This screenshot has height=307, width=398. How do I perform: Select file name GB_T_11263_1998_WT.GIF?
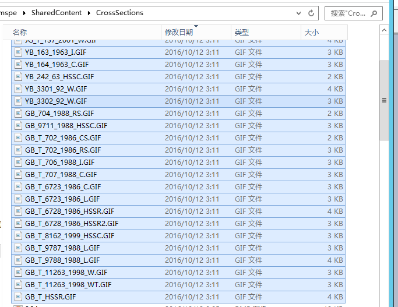[x=68, y=285]
